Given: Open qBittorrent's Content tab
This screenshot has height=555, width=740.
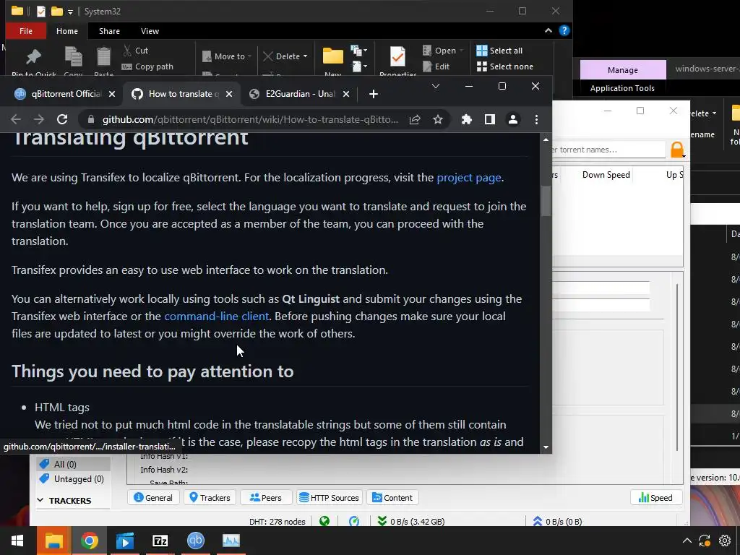Looking at the screenshot, I should pyautogui.click(x=392, y=497).
